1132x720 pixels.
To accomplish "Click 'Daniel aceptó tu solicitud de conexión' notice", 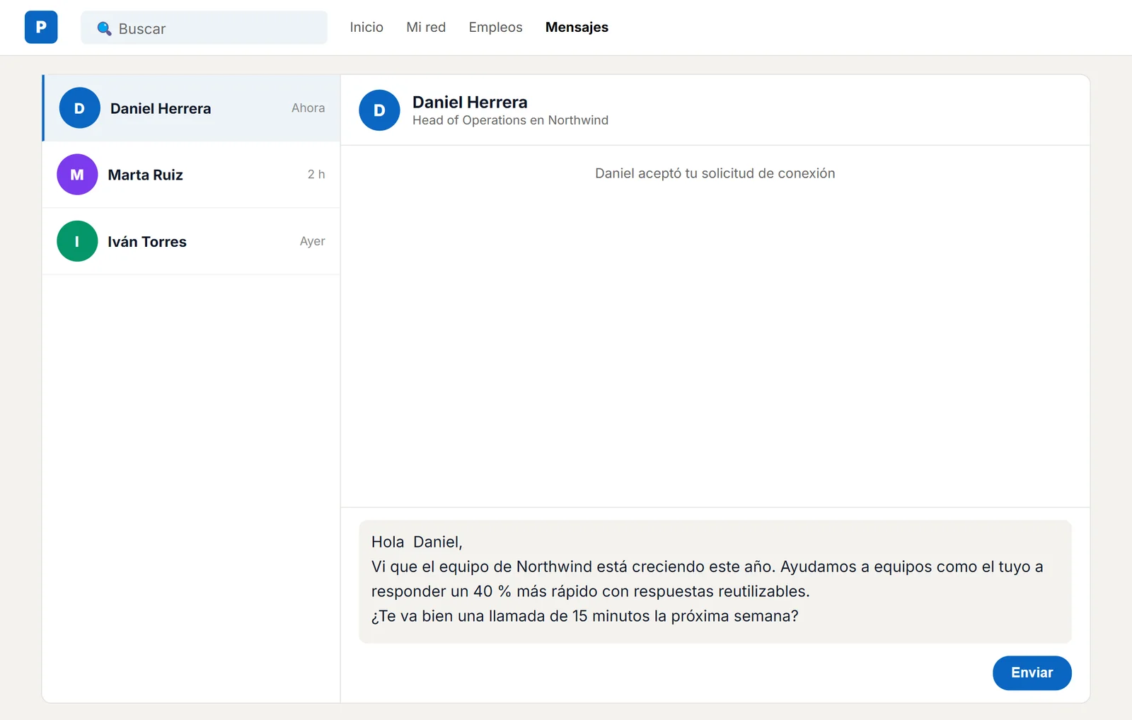I will point(715,173).
